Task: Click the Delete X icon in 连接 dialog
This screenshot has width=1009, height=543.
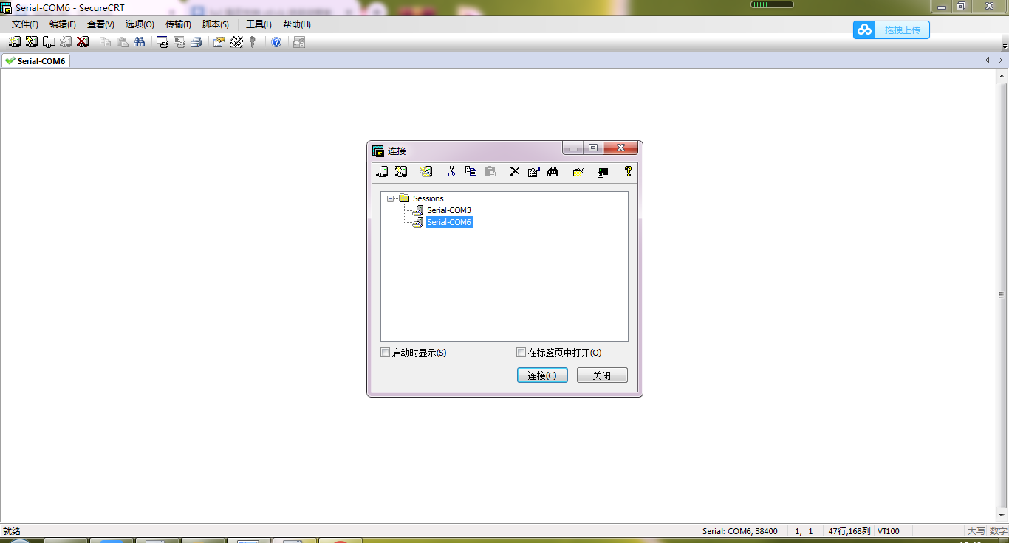Action: (x=515, y=171)
